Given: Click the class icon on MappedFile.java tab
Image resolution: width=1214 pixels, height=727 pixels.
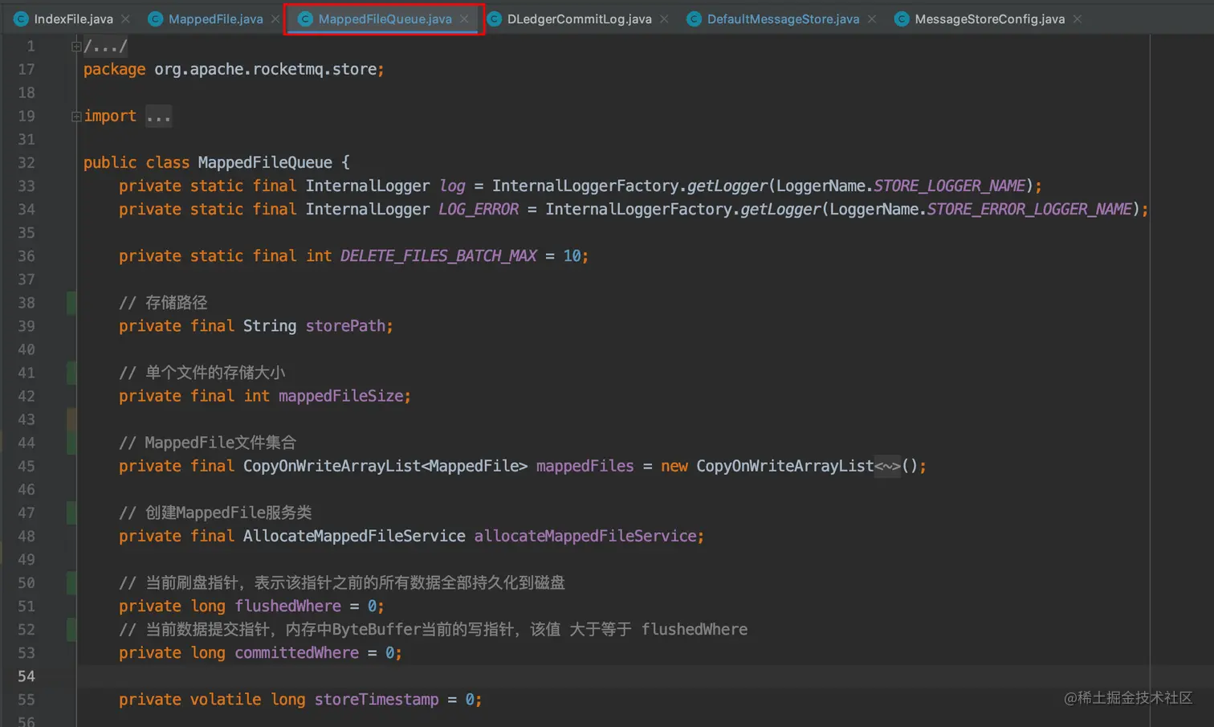Looking at the screenshot, I should click(x=156, y=19).
